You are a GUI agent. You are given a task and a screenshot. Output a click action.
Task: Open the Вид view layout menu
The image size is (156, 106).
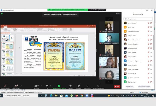(118, 14)
